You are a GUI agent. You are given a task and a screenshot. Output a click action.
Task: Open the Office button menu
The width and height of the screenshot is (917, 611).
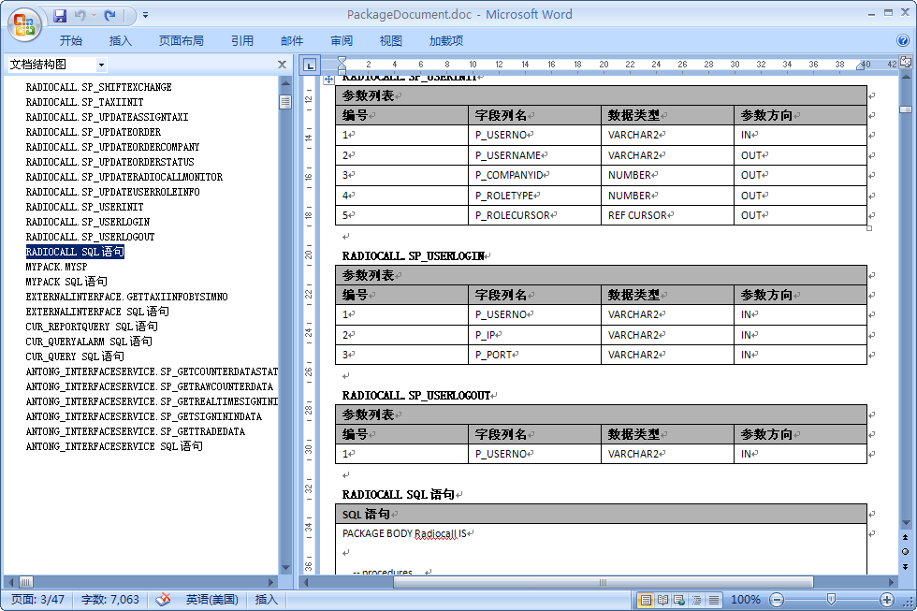24,24
